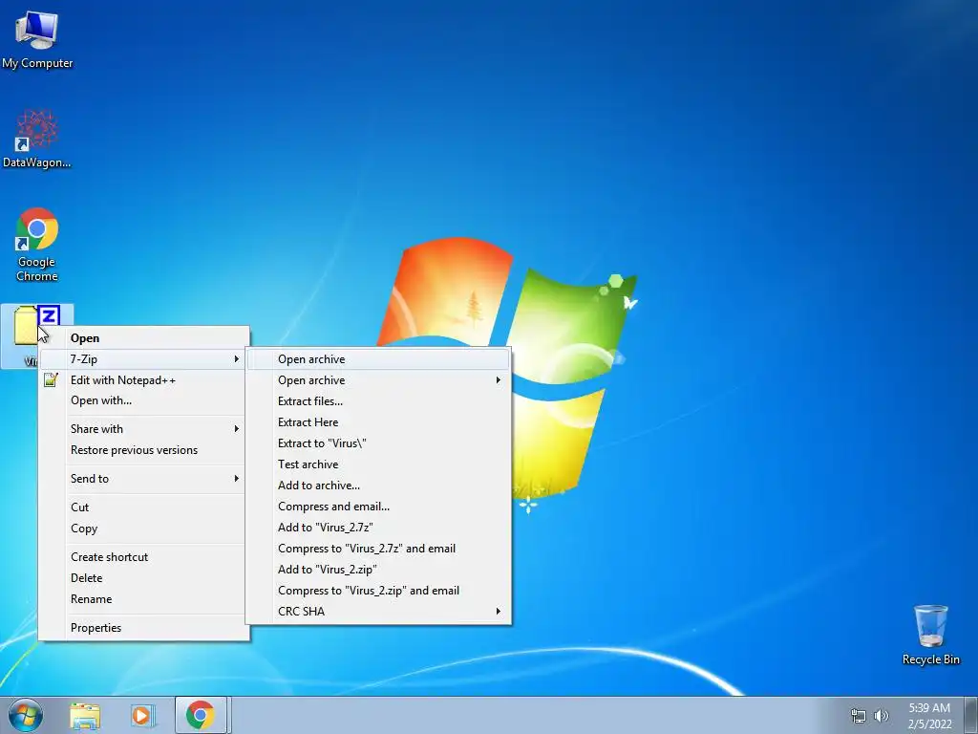Image resolution: width=978 pixels, height=734 pixels.
Task: Choose Edit with Notepad++
Action: (144, 380)
